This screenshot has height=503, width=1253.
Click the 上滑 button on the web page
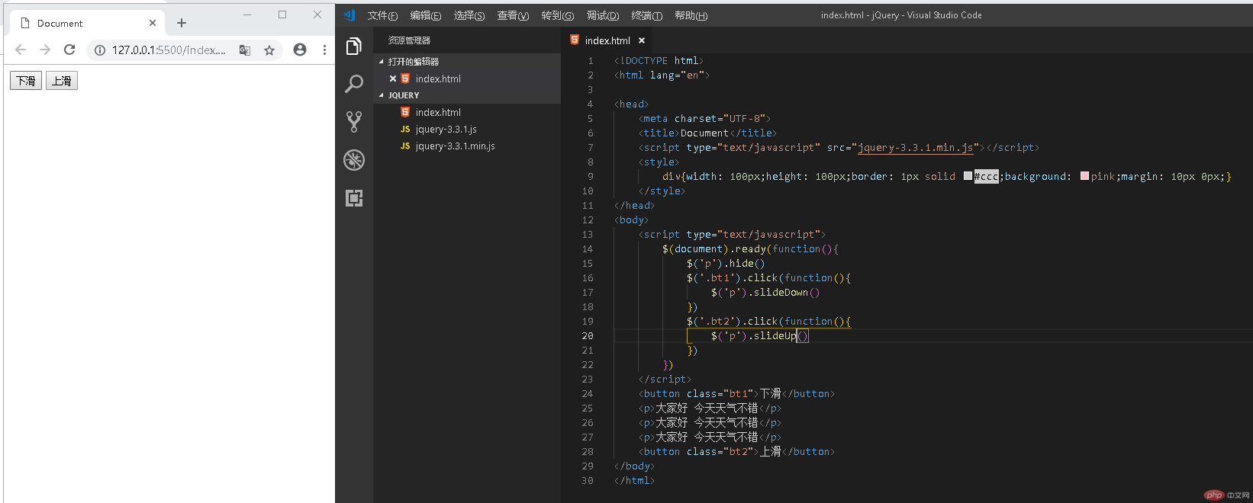62,81
